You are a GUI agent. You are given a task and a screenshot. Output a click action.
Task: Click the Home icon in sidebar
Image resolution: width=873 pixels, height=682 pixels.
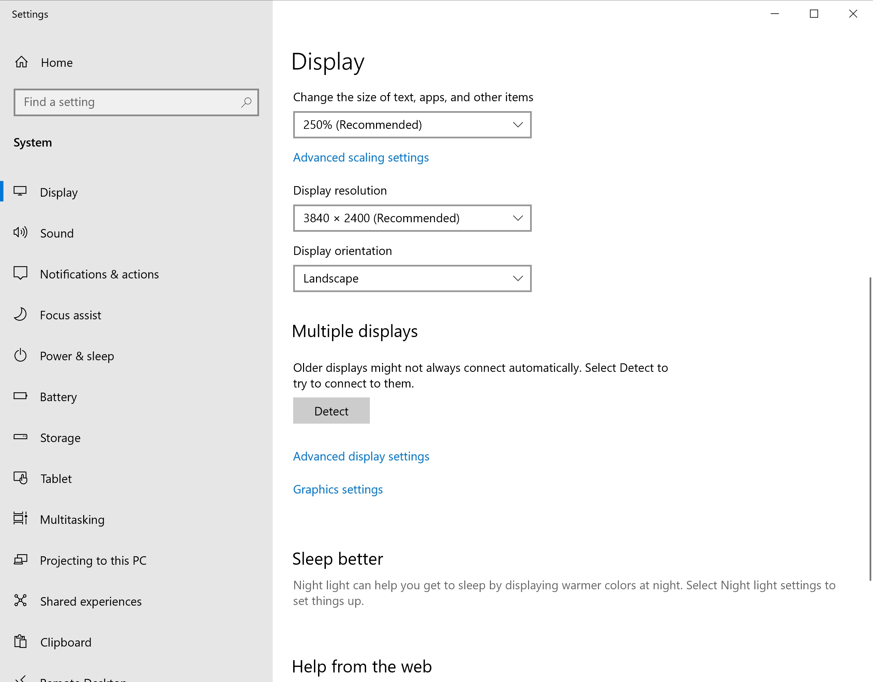[x=20, y=62]
